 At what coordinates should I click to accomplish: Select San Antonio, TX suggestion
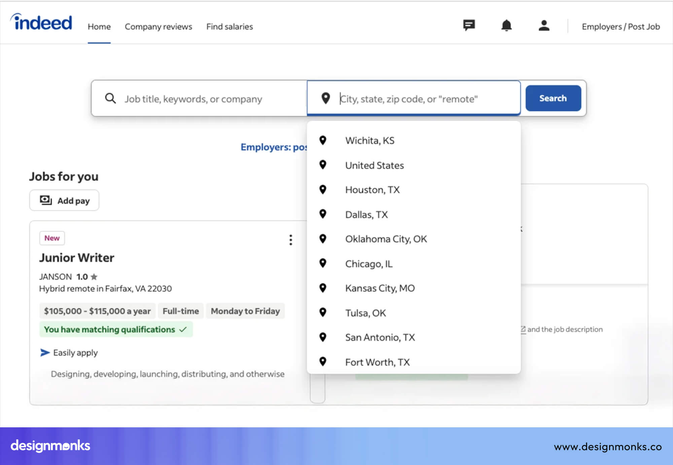(x=414, y=337)
